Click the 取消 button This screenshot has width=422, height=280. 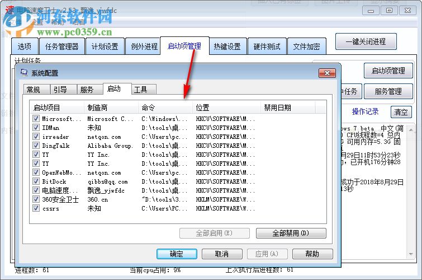[222, 254]
